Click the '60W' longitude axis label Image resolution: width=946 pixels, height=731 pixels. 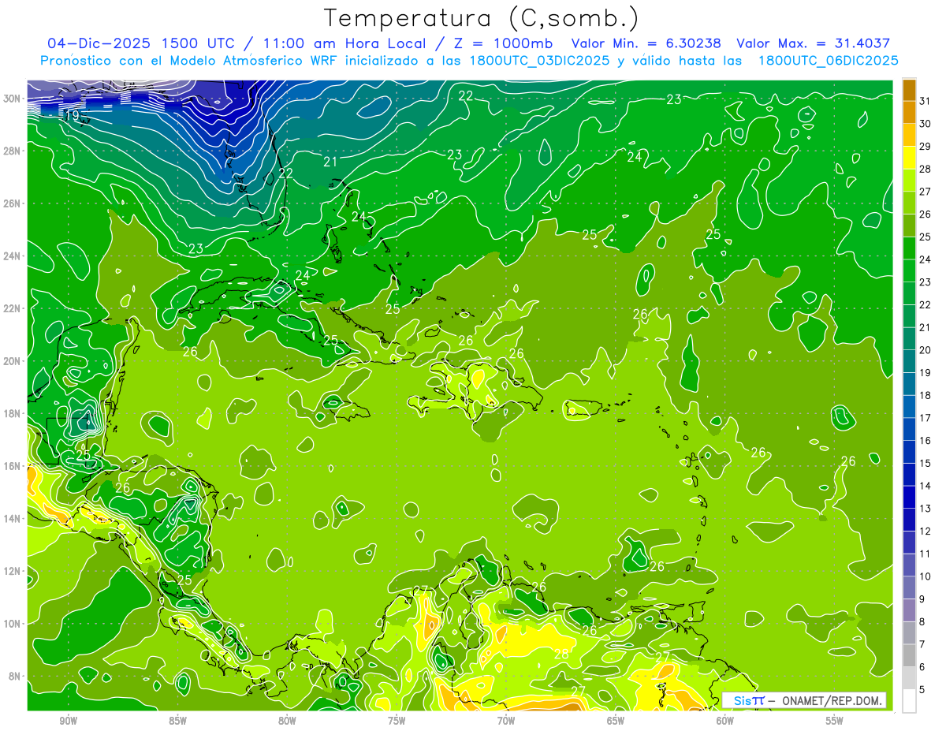[725, 721]
